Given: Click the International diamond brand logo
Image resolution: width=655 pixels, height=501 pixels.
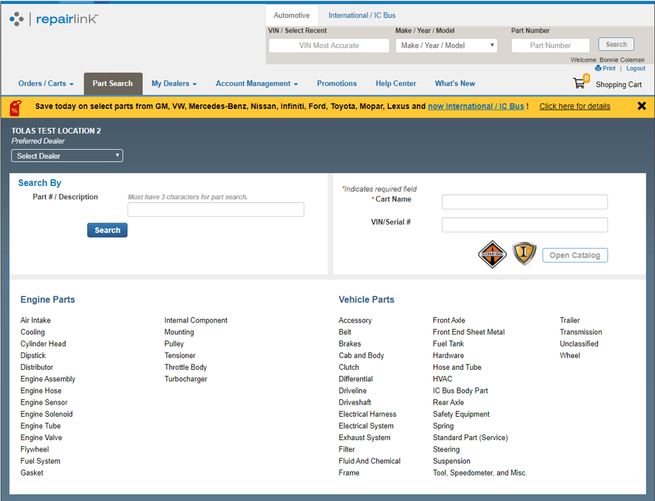Looking at the screenshot, I should 492,255.
